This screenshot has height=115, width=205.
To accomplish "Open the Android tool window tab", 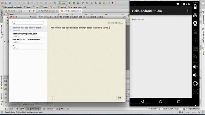I will (33, 109).
